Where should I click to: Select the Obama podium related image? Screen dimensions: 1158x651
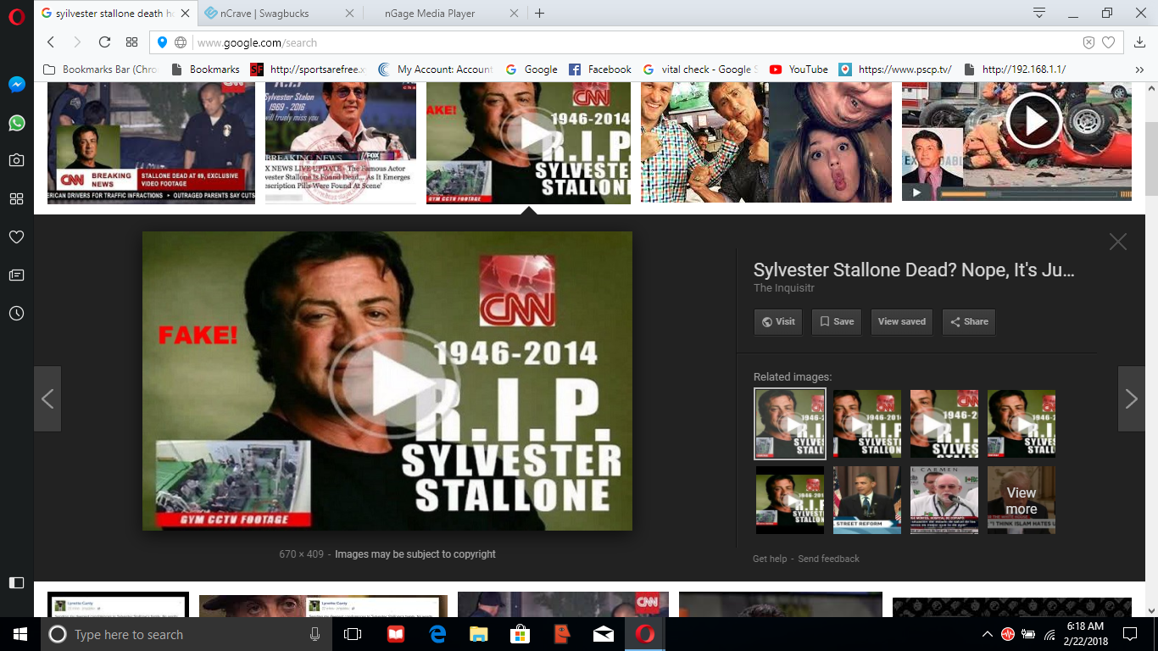[x=867, y=500]
